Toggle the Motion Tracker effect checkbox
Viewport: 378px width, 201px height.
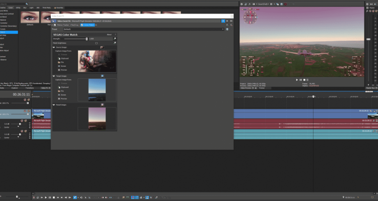click(55, 25)
